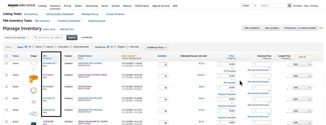Open Edit dropdown arrow for heart necklace row

310,64
